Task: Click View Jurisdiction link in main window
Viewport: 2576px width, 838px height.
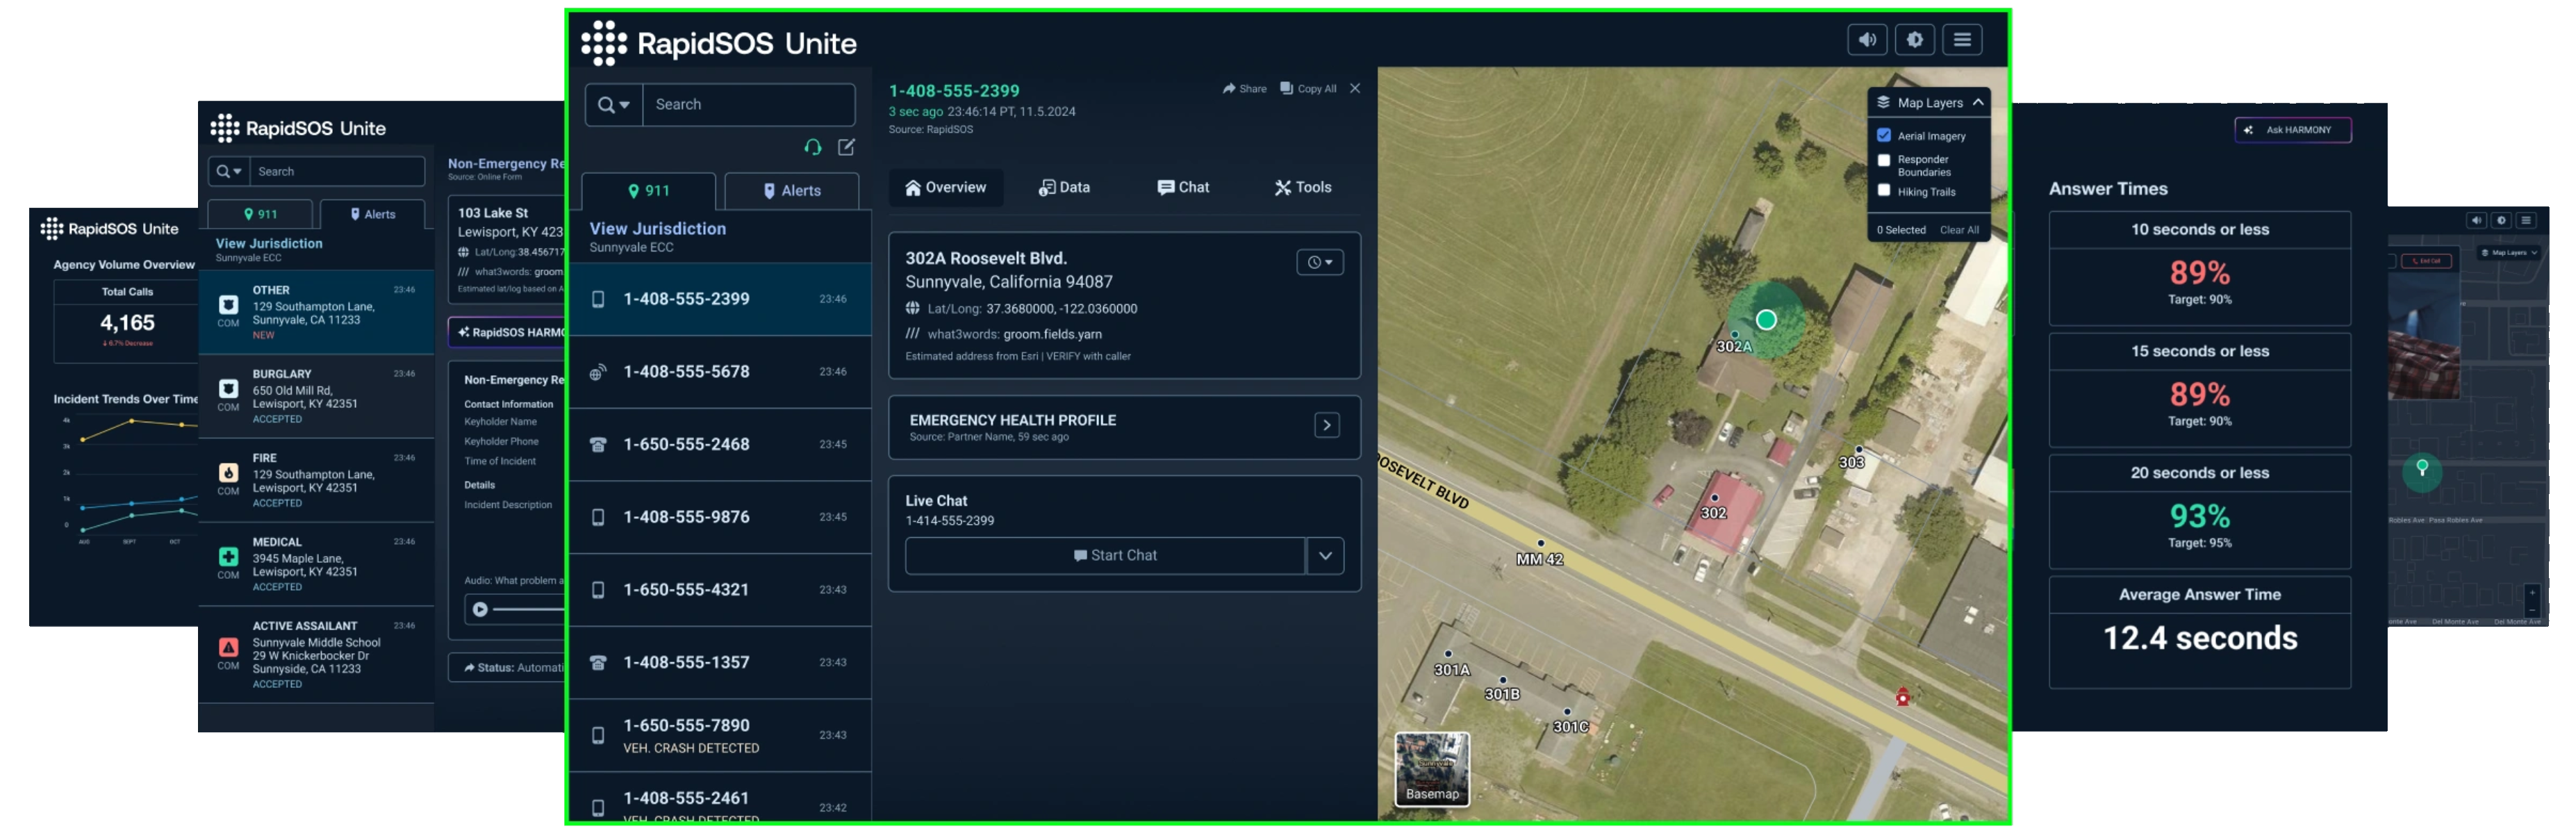Action: click(657, 228)
